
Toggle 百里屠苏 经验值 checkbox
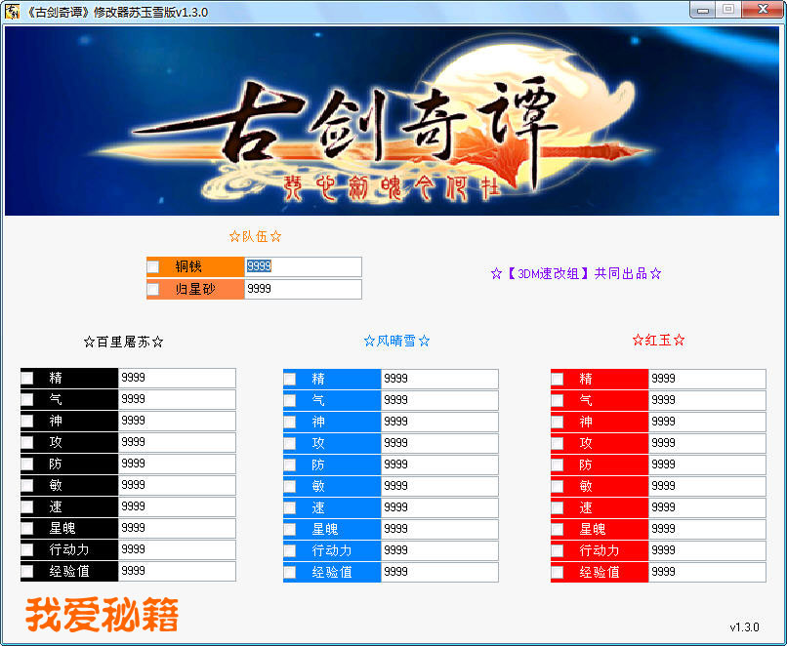click(x=27, y=571)
